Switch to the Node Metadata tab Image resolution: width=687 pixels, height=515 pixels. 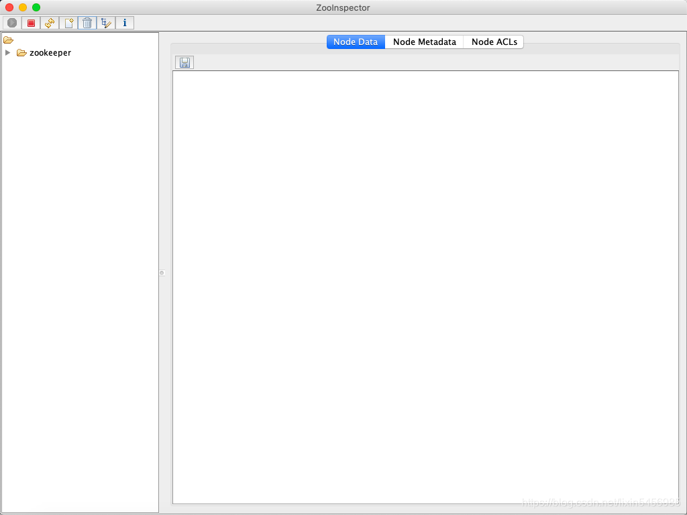424,42
